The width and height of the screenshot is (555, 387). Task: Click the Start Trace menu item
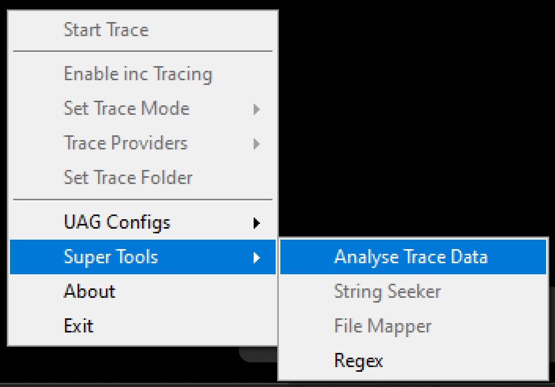(105, 30)
